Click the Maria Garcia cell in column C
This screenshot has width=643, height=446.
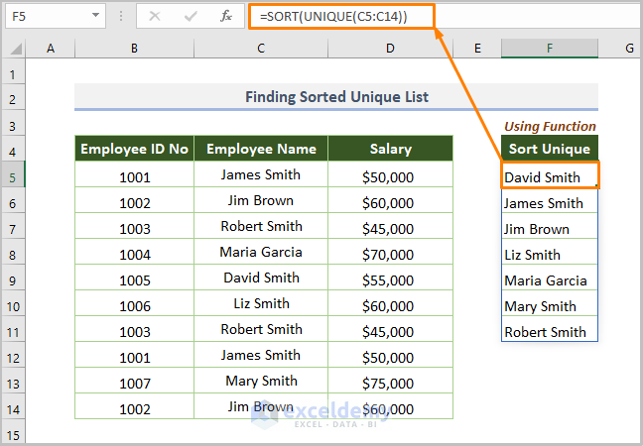tap(261, 252)
